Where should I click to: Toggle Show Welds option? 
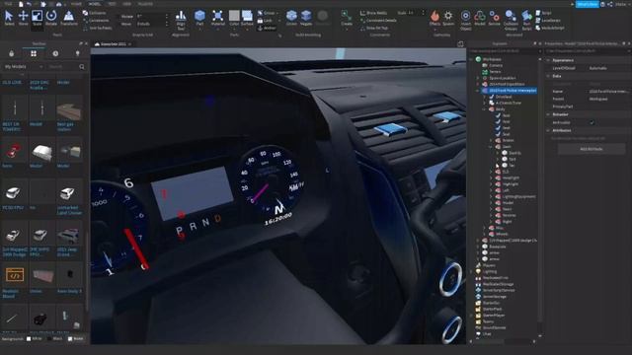(x=373, y=13)
